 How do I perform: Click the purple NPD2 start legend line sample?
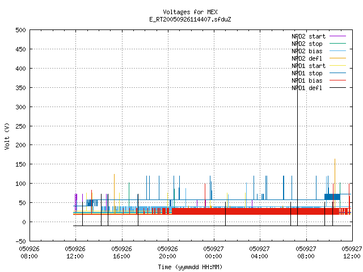click(x=337, y=36)
